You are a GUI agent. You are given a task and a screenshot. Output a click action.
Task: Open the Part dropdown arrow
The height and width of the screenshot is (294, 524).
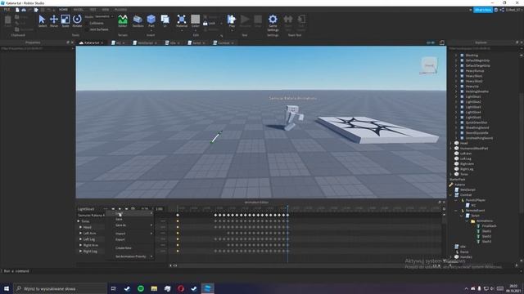pos(151,30)
